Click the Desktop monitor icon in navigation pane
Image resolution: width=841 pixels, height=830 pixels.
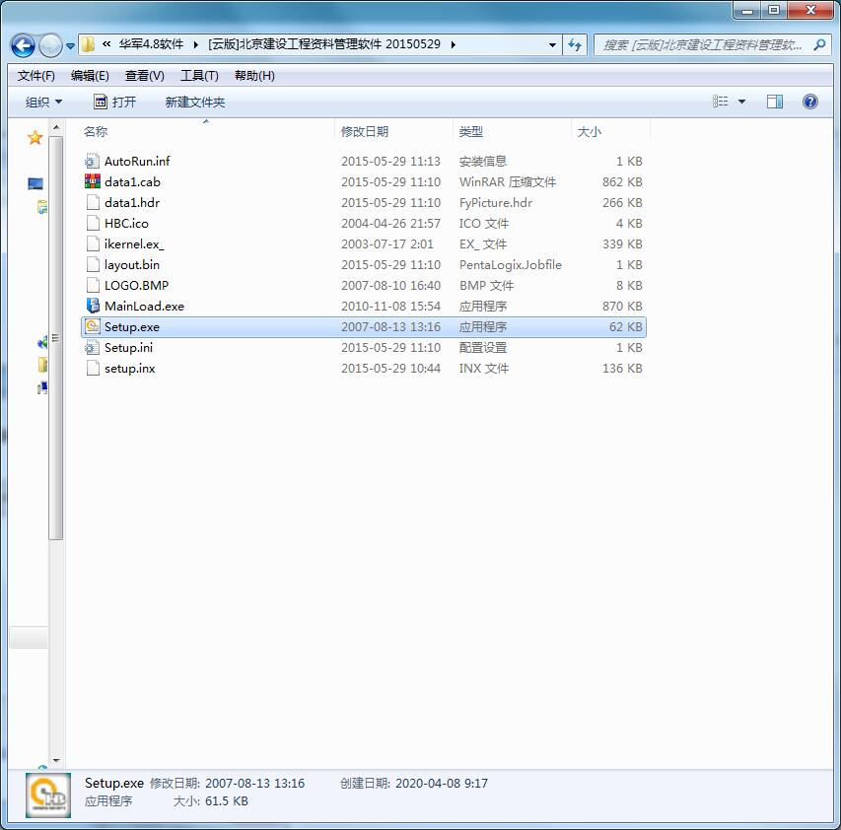[x=35, y=184]
